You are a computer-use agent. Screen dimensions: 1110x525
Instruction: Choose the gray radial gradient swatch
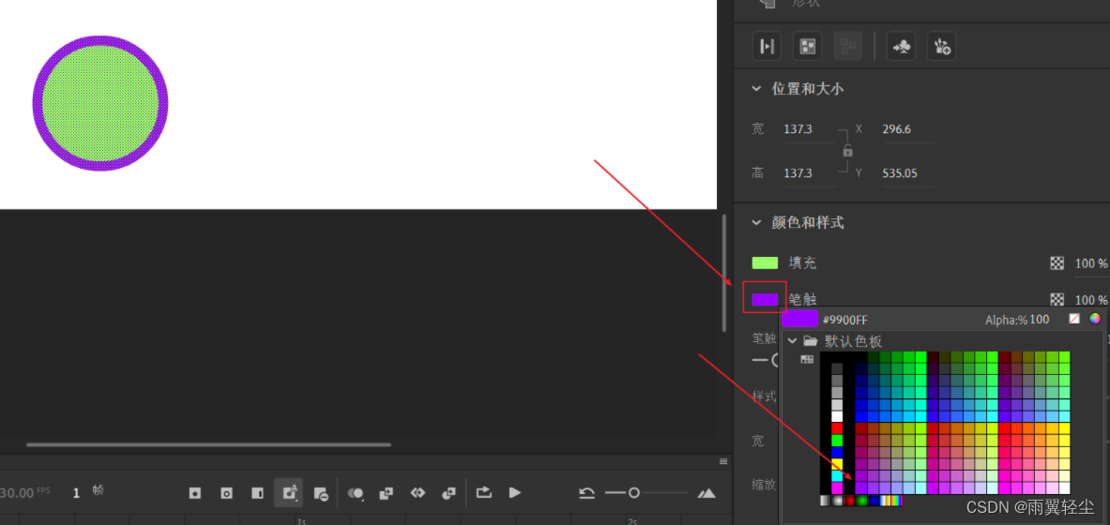coord(838,501)
